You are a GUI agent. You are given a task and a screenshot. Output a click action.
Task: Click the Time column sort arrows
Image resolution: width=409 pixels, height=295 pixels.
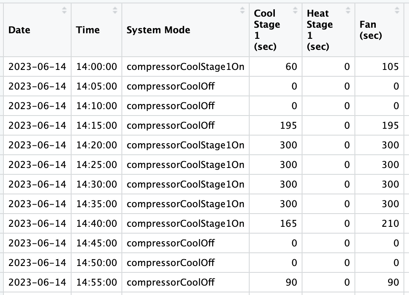[x=115, y=10]
